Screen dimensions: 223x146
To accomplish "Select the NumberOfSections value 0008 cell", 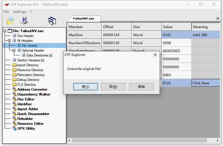I will (176, 43).
